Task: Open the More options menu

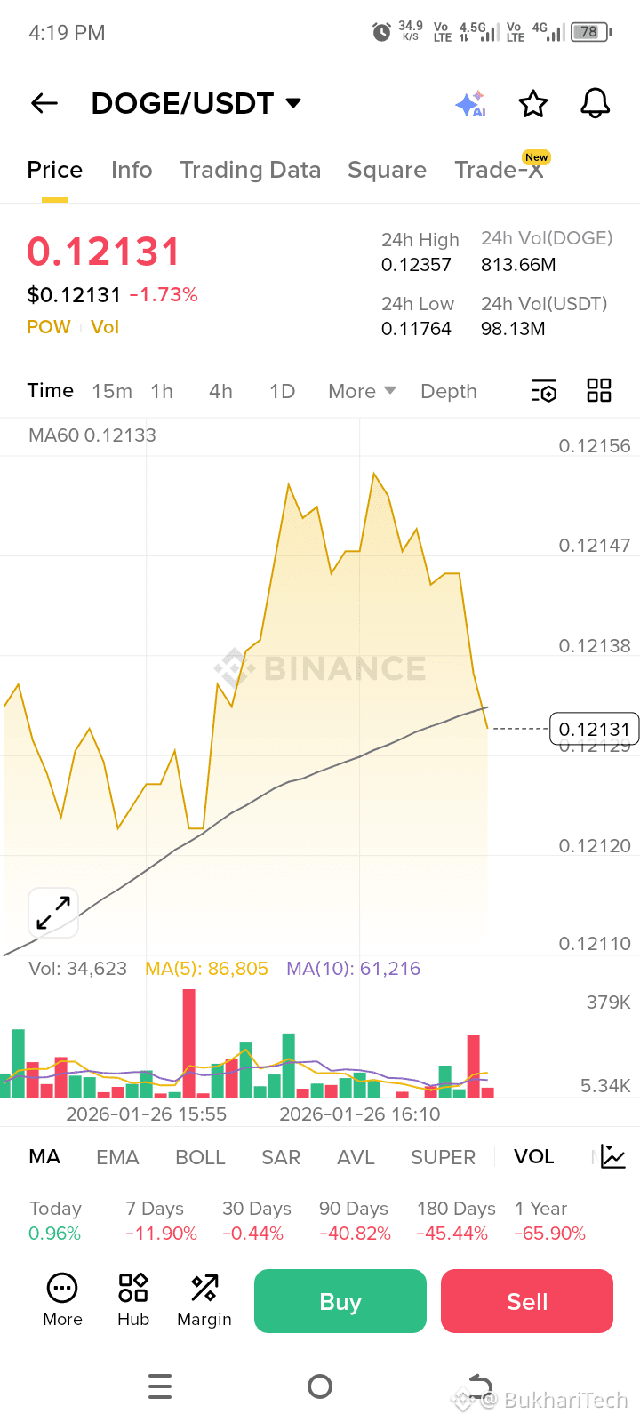Action: pyautogui.click(x=62, y=1299)
